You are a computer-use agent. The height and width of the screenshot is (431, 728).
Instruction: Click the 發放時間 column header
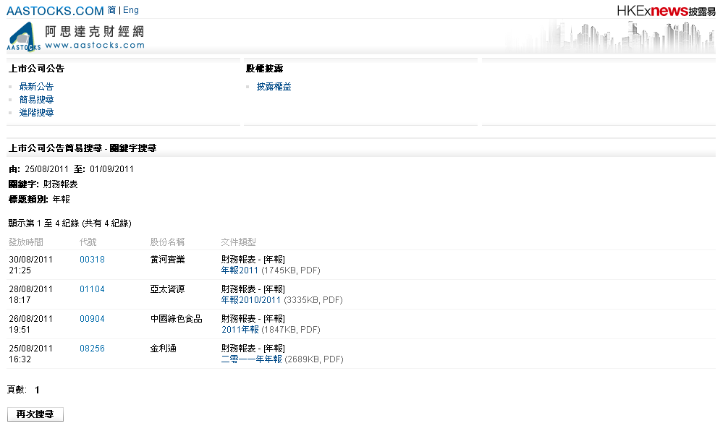click(x=25, y=242)
